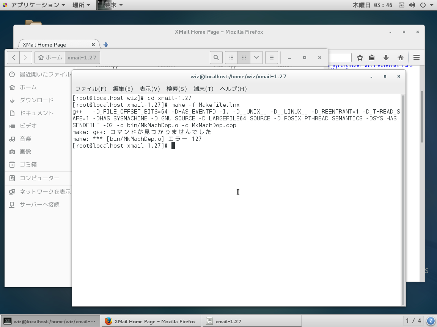Click the Firefox page vertical scrollbar
This screenshot has width=437, height=327.
click(x=422, y=117)
